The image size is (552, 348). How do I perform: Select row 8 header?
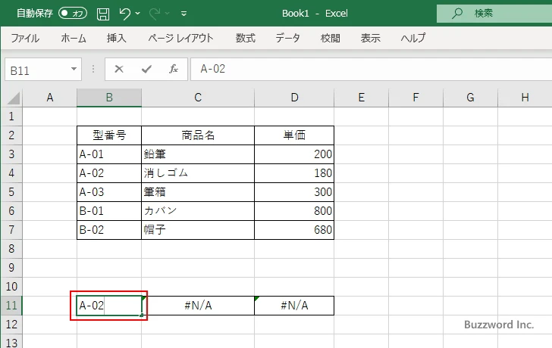[11, 249]
